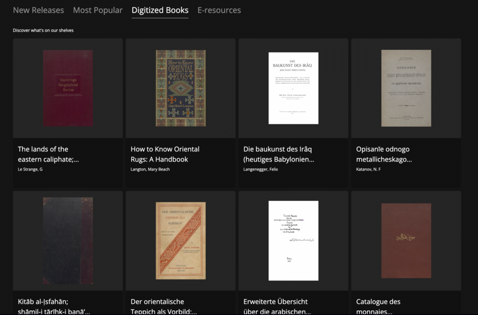Click the Catalogue des monnaies cover thumbnail

(406, 240)
